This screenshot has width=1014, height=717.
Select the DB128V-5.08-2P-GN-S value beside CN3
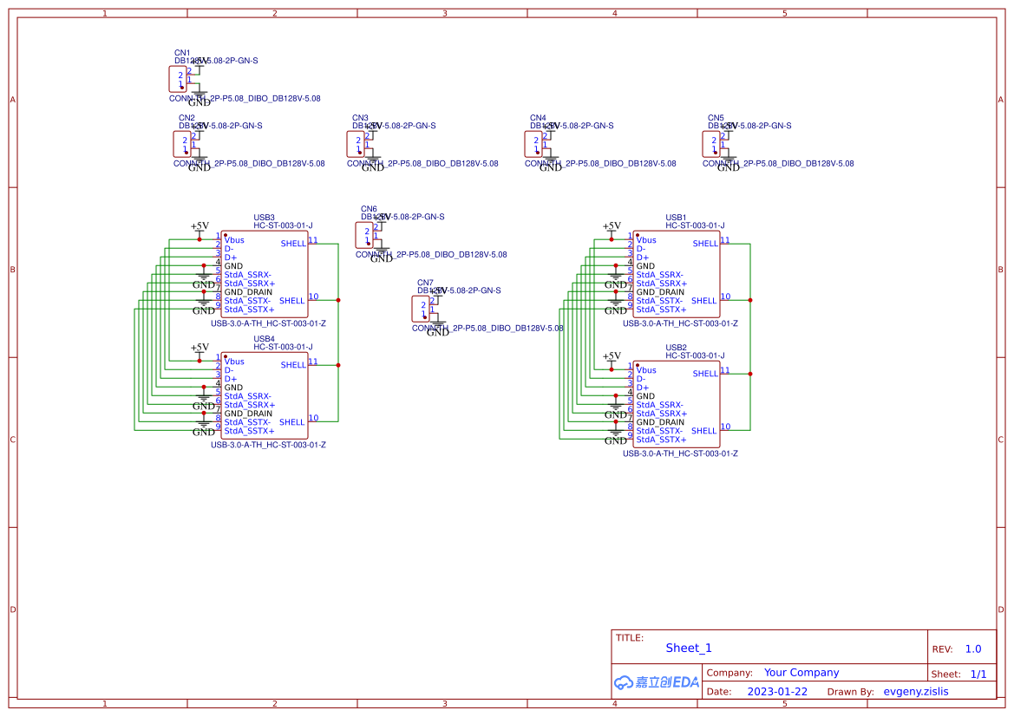pos(394,126)
